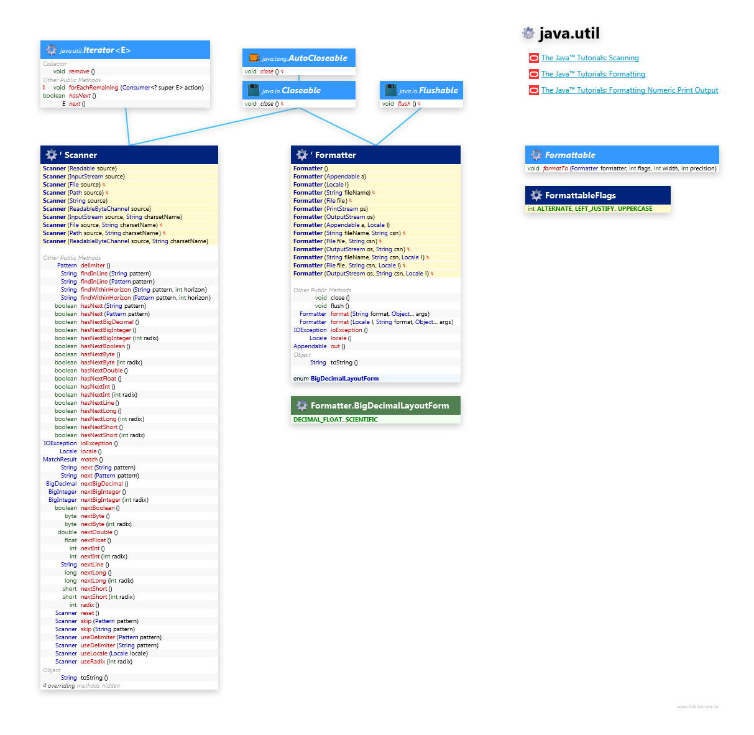Screen dimensions: 754x735
Task: Click Formatter (PrintStream ps) constructor
Action: [x=331, y=209]
